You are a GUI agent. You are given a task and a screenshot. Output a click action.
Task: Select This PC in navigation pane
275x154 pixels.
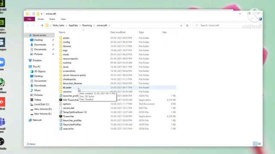coord(37,67)
